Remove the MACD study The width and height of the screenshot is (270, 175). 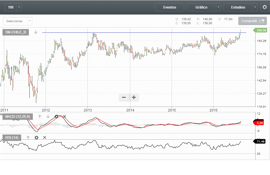(65, 117)
